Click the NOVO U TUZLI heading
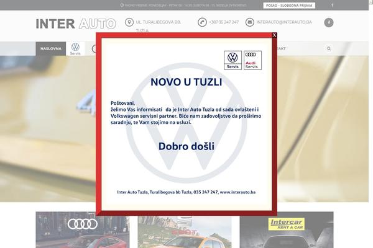373x248 pixels. (186, 82)
